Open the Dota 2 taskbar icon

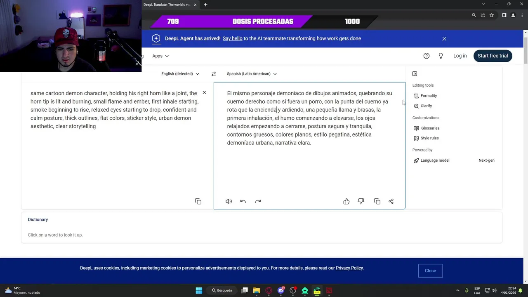(329, 290)
